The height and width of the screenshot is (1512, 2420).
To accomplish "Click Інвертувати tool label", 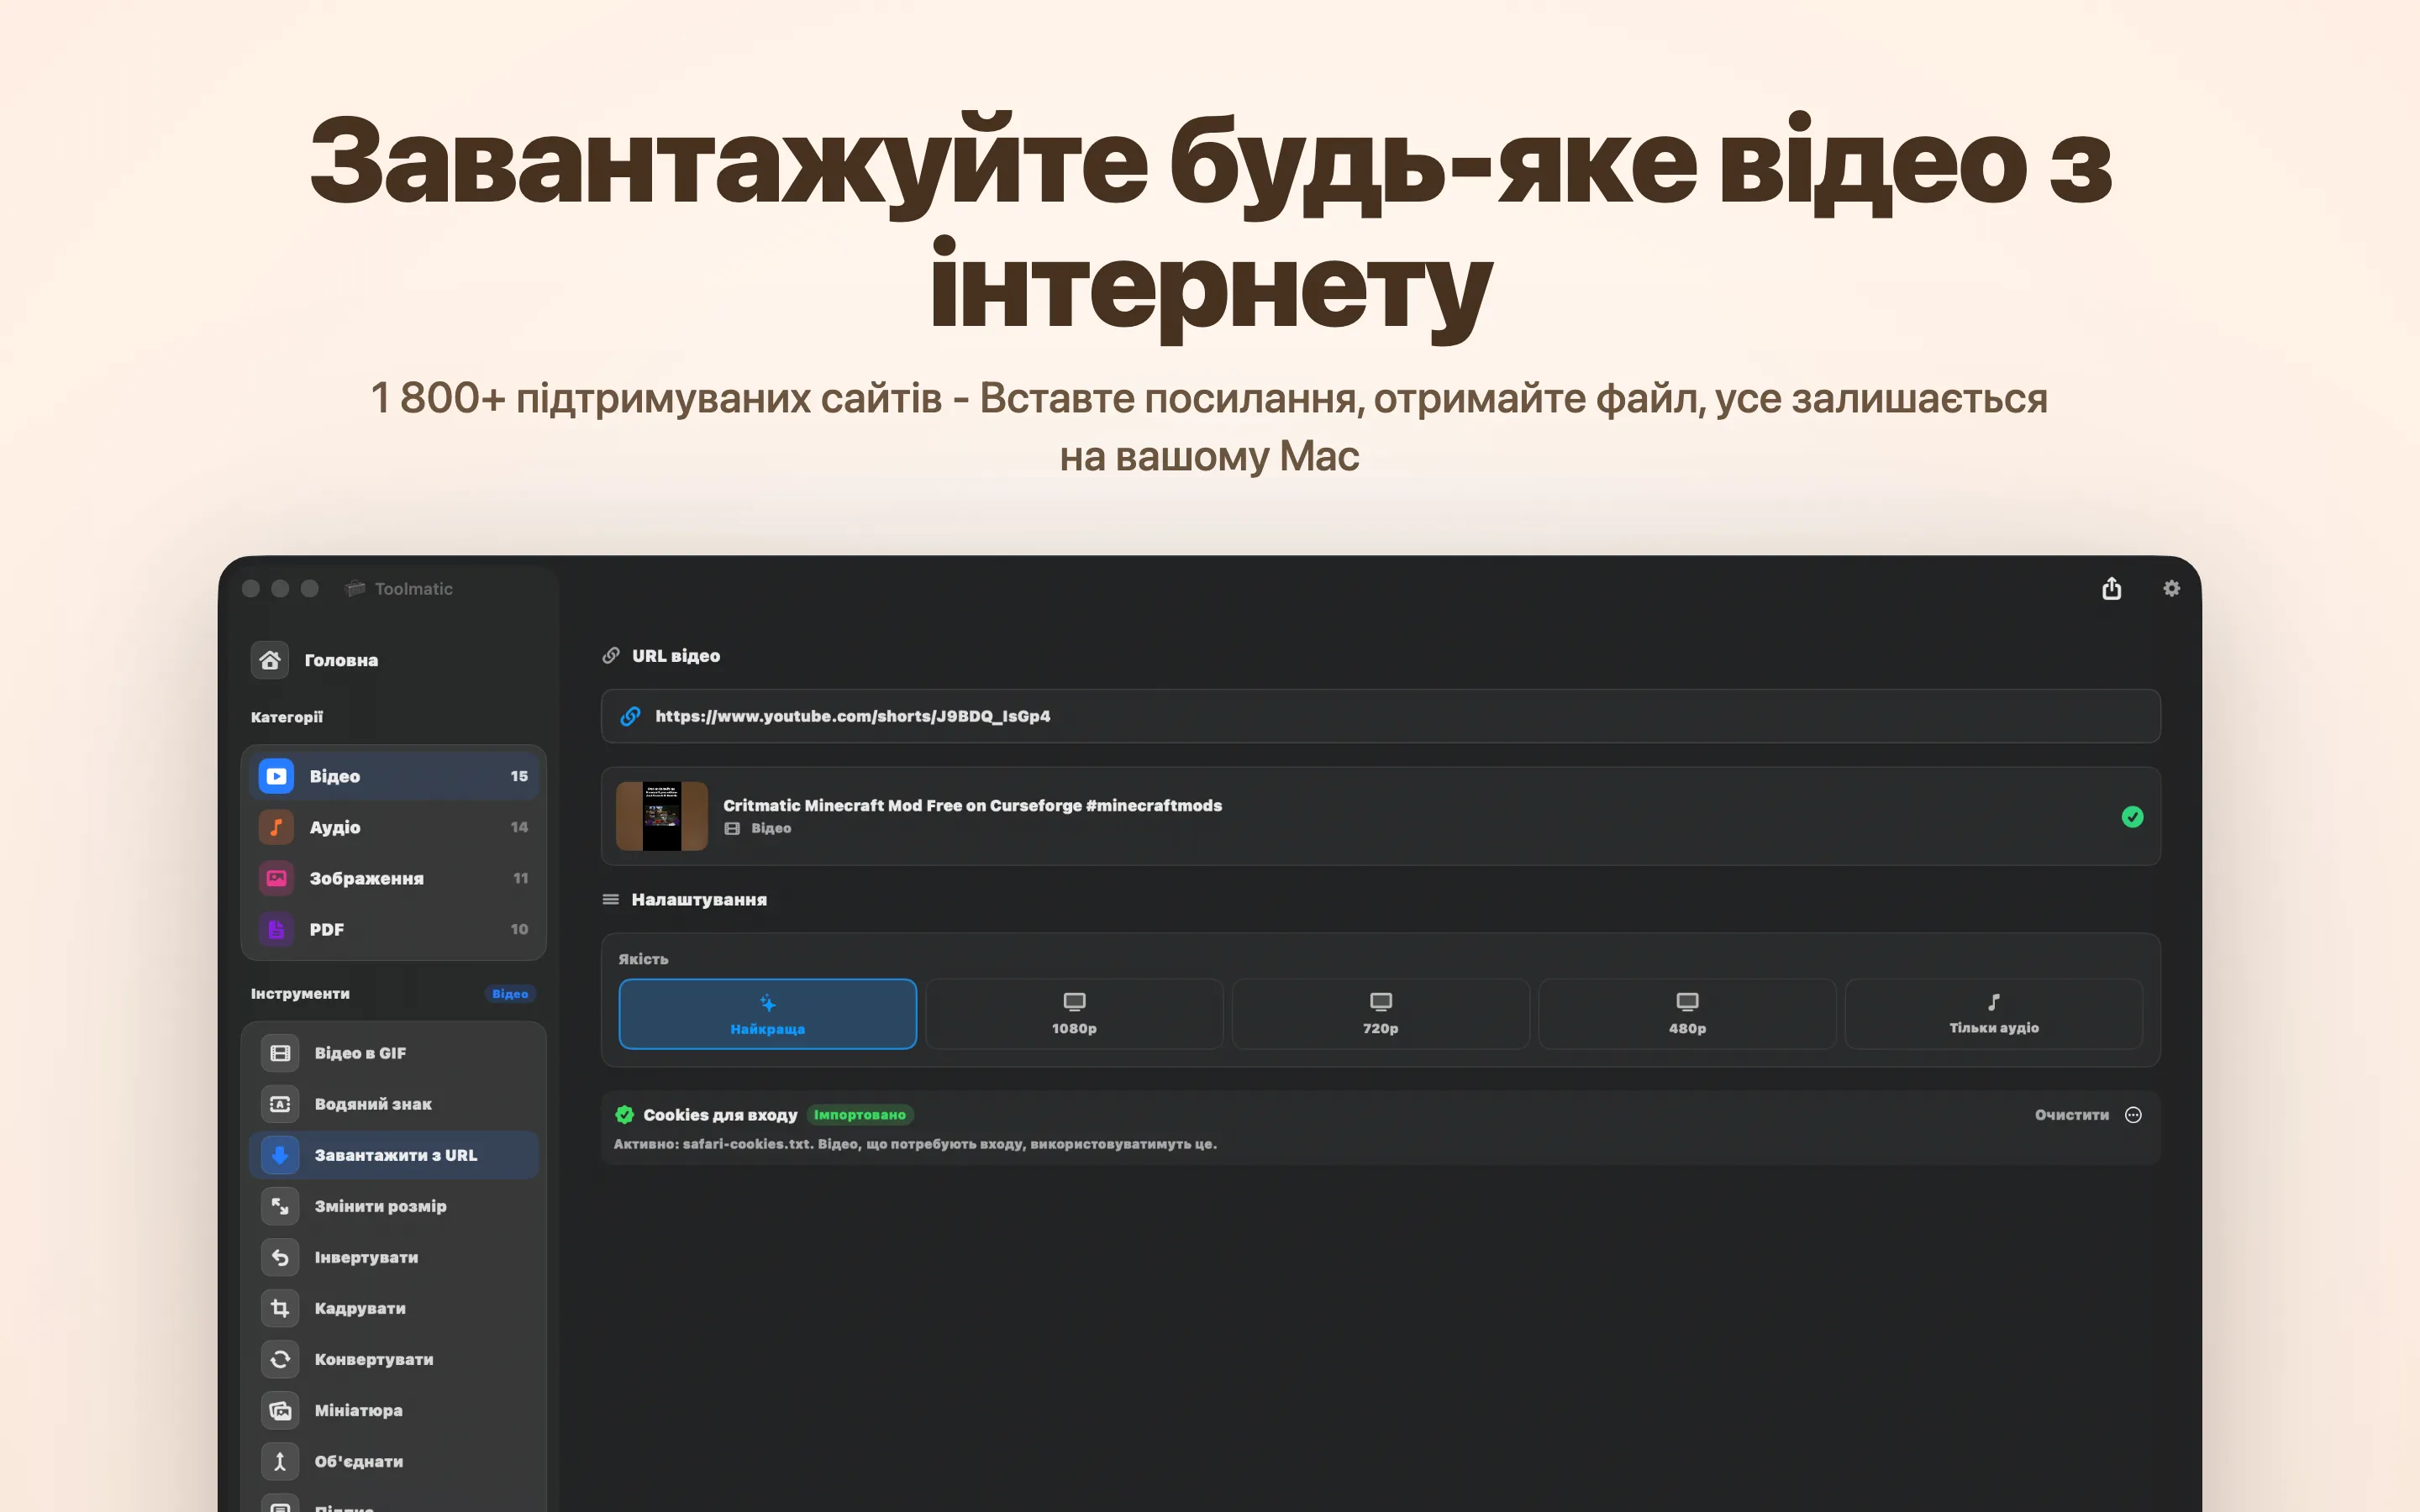I will [366, 1257].
